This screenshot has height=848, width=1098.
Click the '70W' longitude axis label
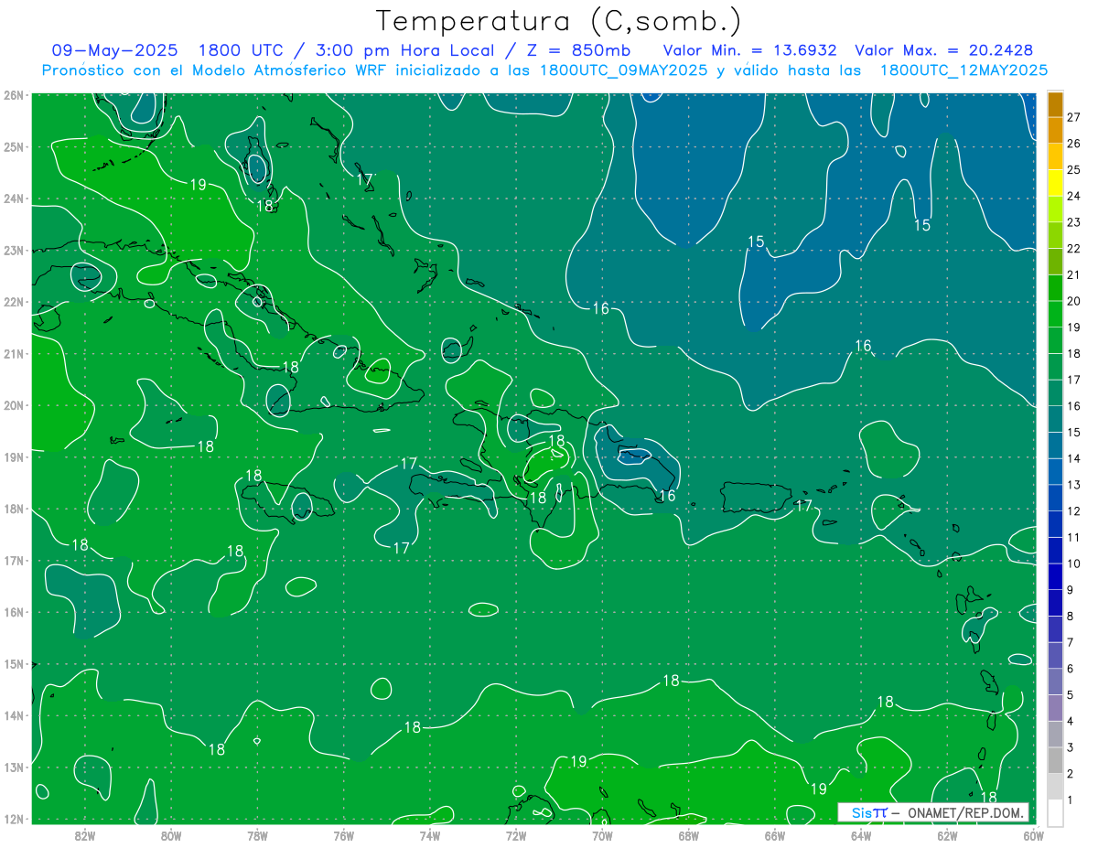pyautogui.click(x=602, y=834)
